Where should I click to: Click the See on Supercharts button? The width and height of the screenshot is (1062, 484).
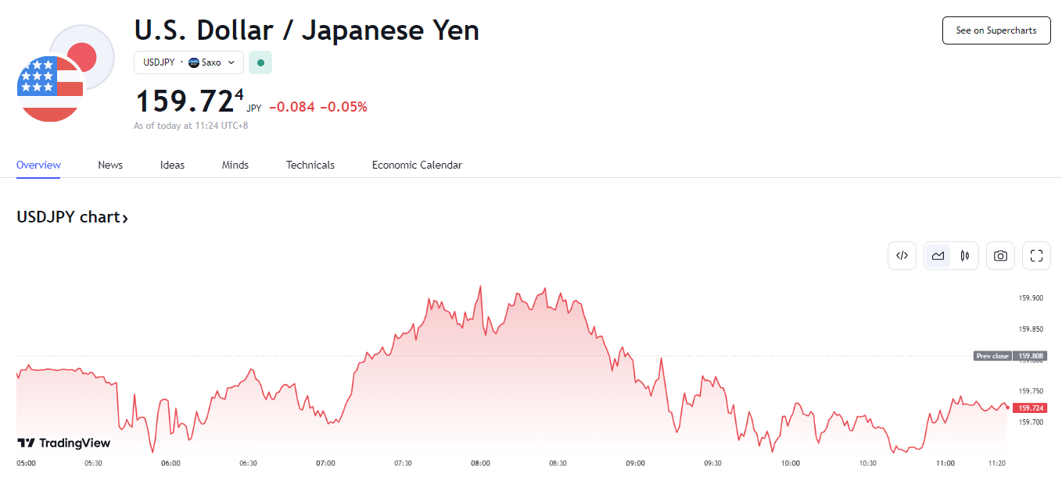click(x=996, y=30)
